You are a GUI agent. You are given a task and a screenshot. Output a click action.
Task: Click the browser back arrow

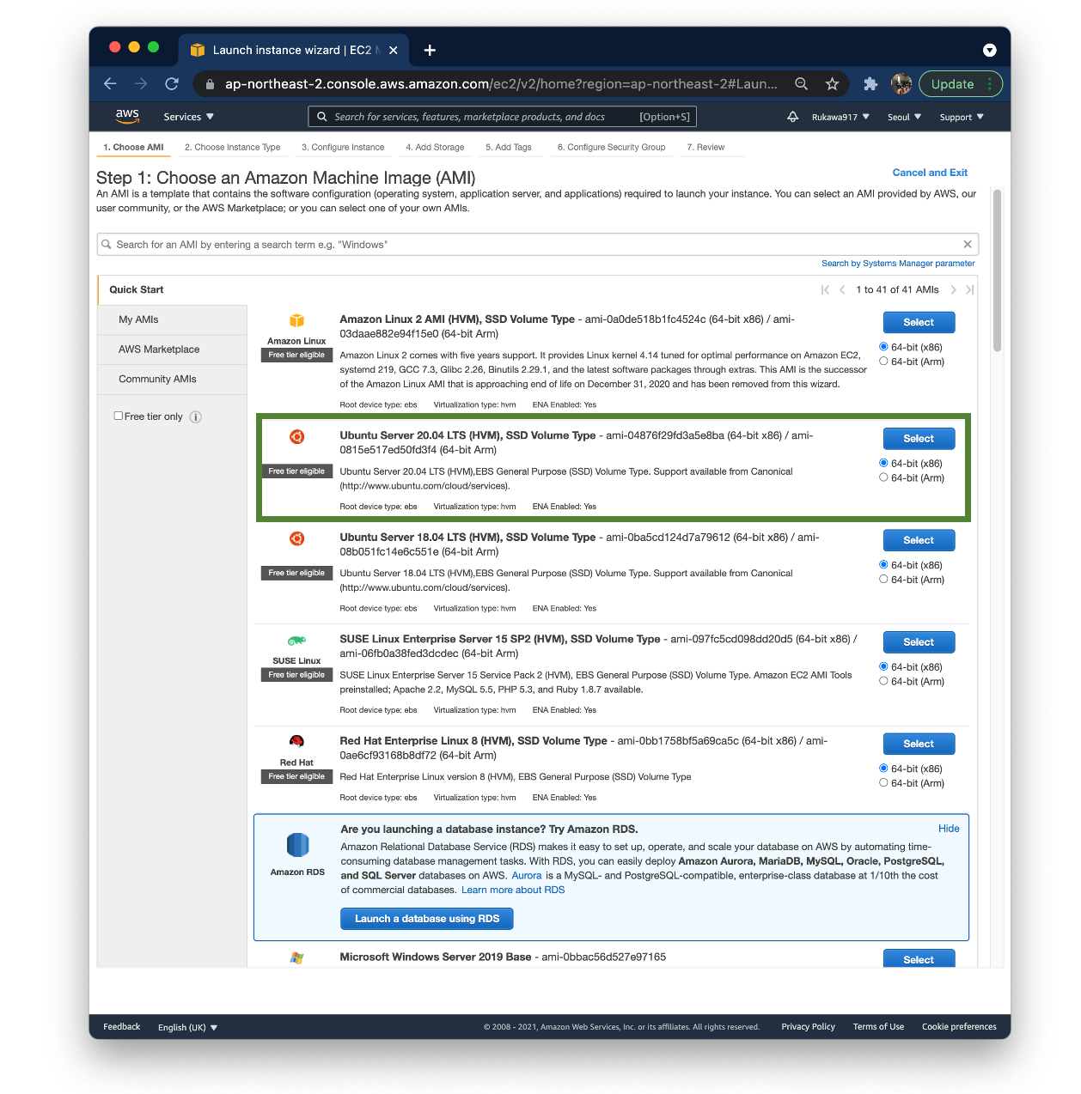tap(110, 83)
